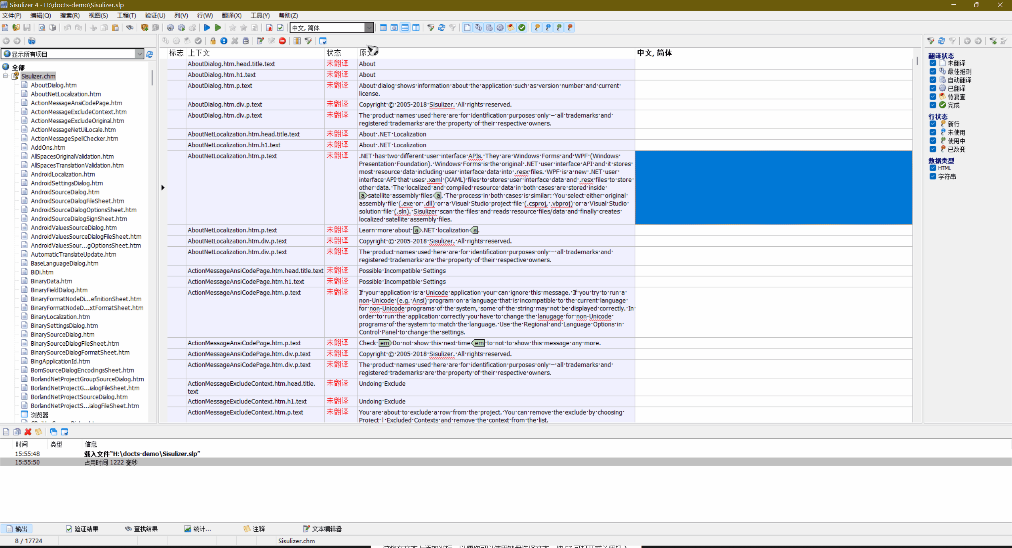
Task: Click the refresh filter icon in main toolbar
Action: point(441,27)
